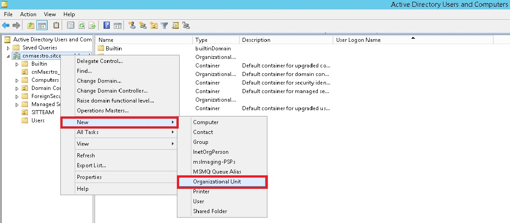510x223 pixels.
Task: Open the Action menu in menu bar
Action: coord(28,14)
